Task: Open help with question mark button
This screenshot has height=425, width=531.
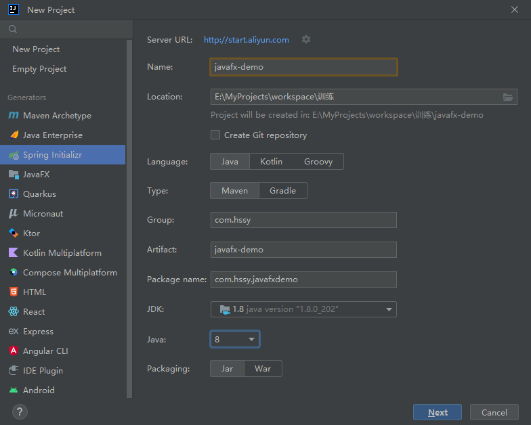Action: pyautogui.click(x=20, y=411)
